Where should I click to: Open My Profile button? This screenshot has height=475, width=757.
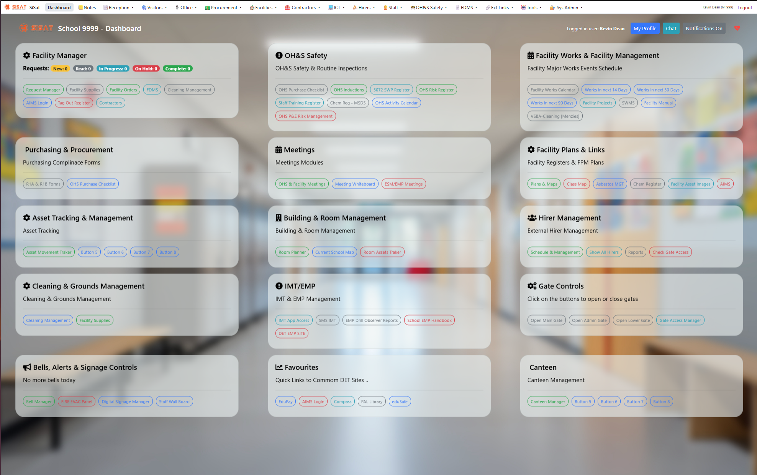tap(645, 28)
